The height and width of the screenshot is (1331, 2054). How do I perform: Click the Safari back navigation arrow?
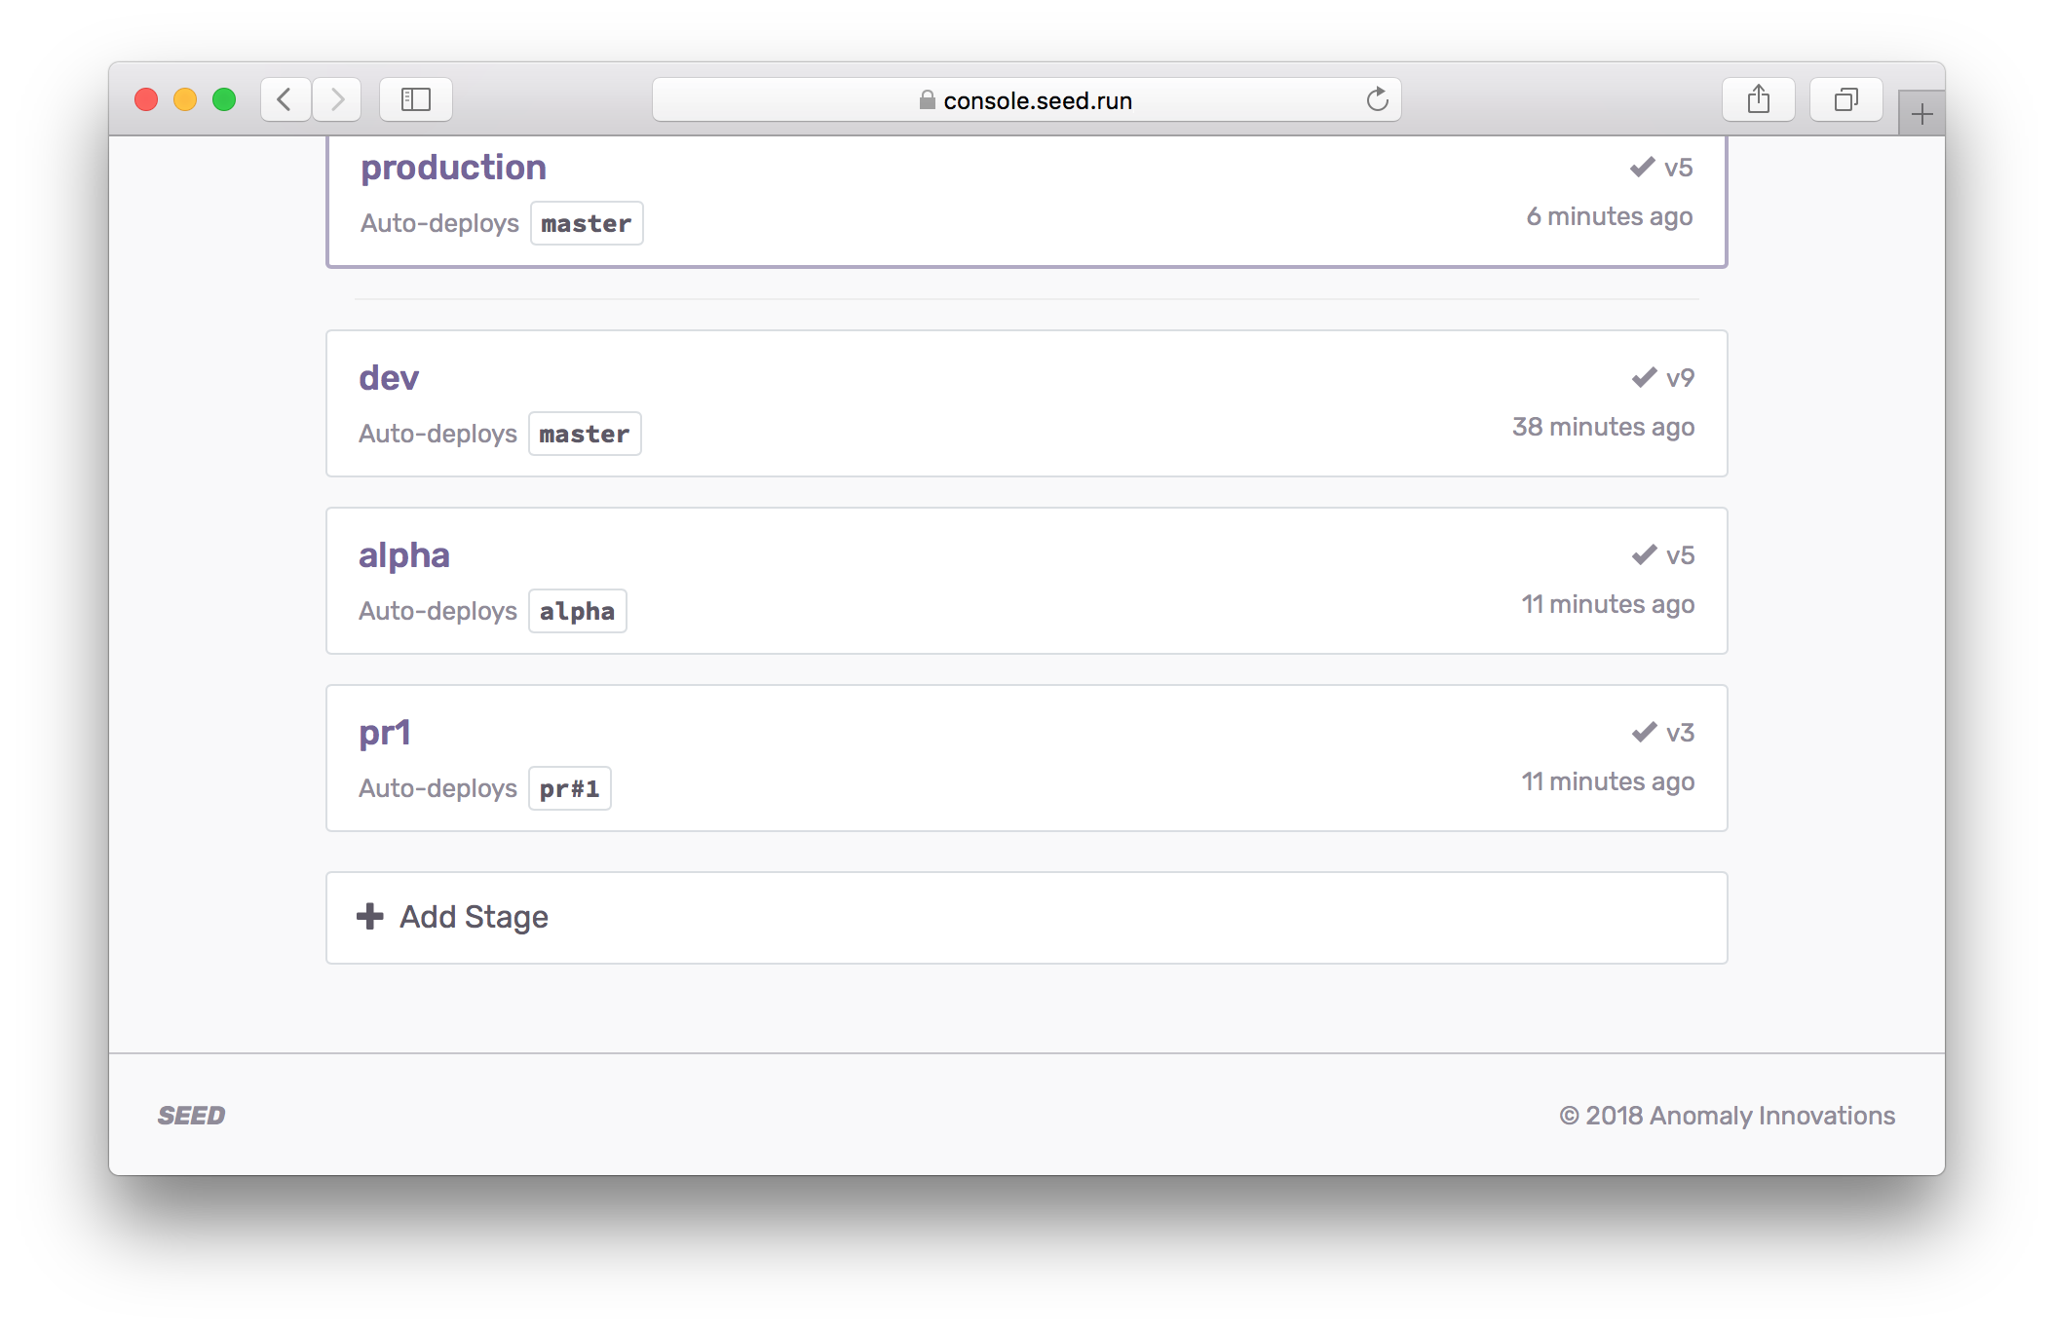(285, 99)
